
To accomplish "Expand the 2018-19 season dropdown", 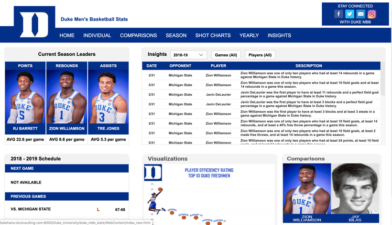I will 189,55.
